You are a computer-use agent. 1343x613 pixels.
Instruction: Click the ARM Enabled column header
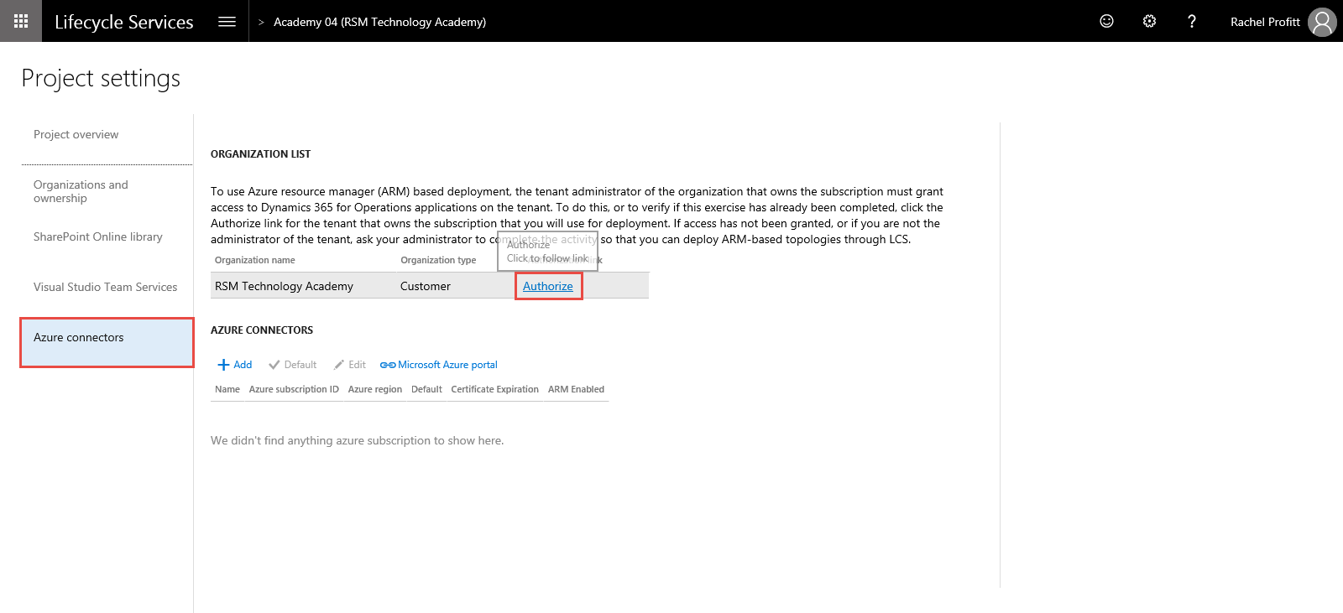click(x=576, y=389)
